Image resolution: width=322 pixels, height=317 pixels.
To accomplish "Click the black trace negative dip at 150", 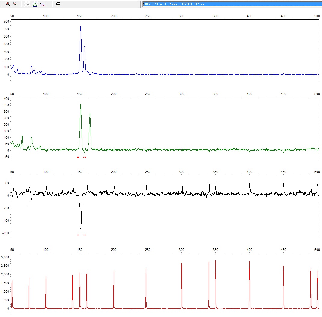I will [81, 230].
